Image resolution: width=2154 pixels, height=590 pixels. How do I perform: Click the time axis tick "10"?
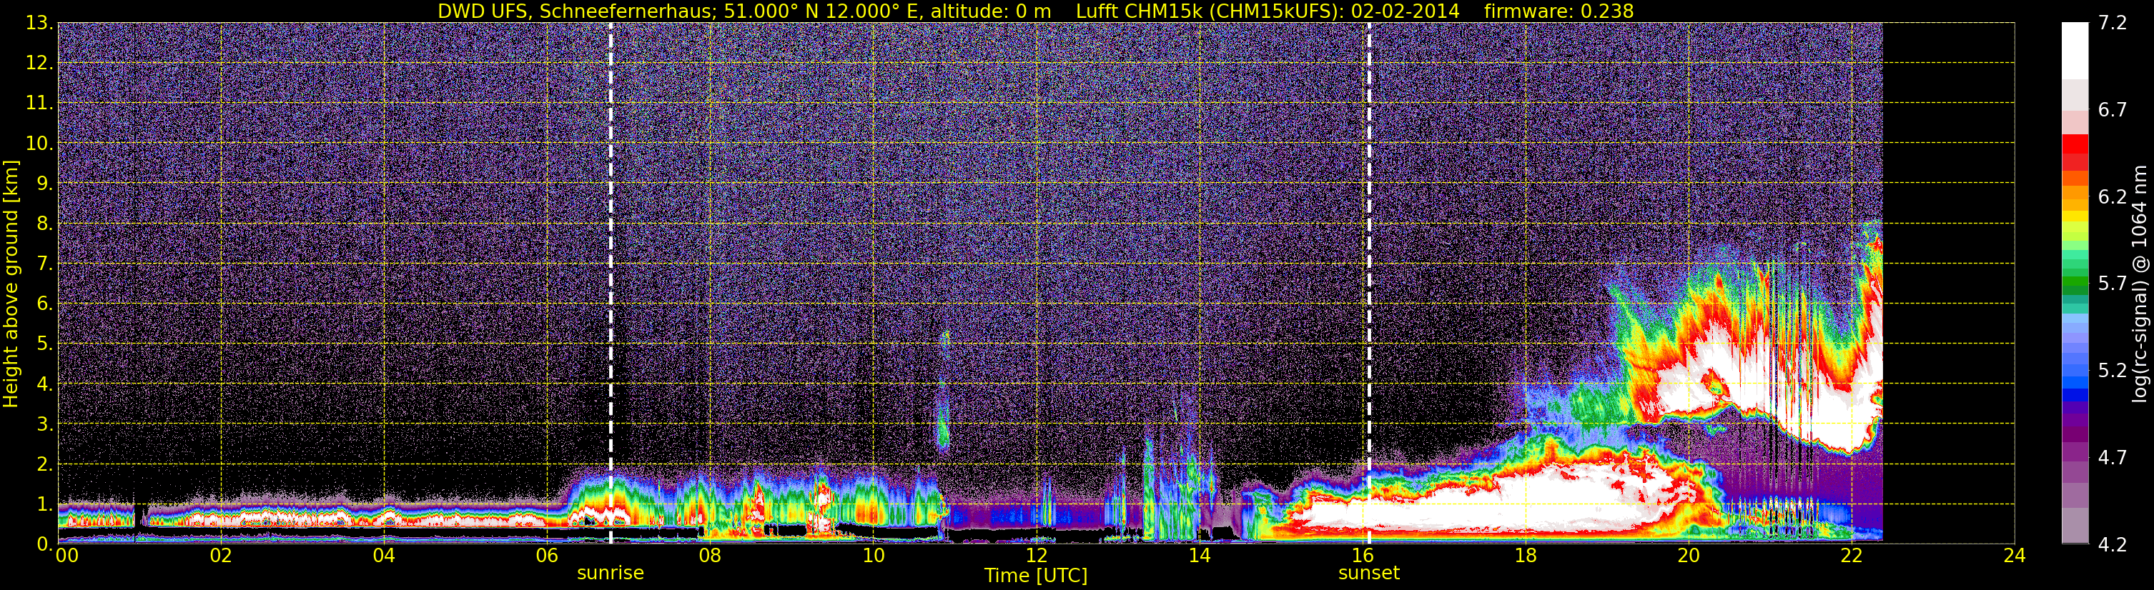(x=873, y=555)
